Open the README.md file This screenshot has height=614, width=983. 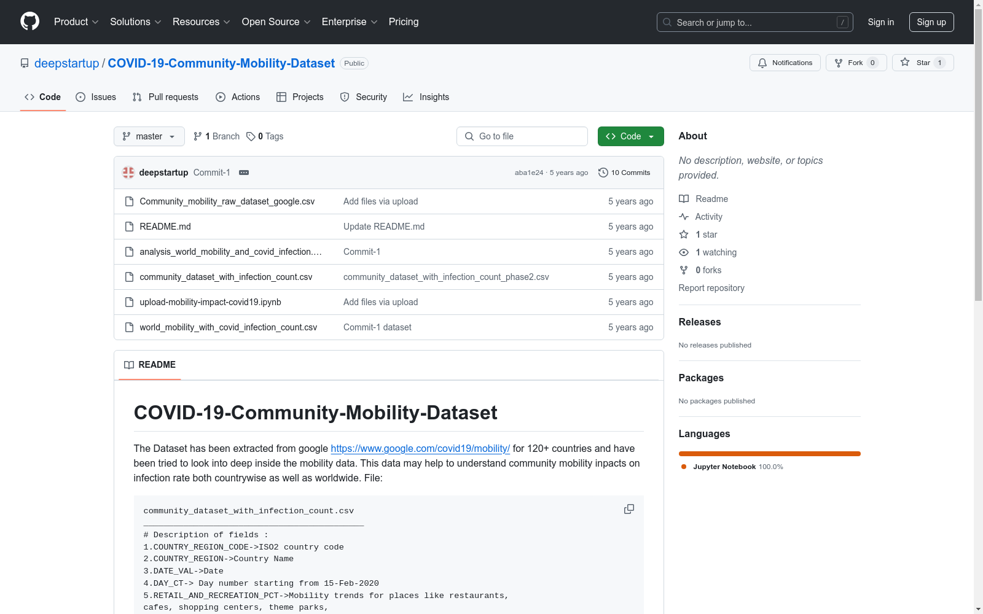coord(165,227)
